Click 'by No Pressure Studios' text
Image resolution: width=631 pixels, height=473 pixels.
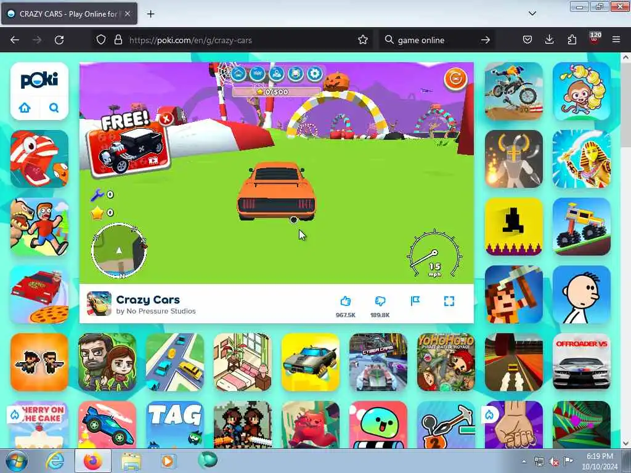[156, 311]
